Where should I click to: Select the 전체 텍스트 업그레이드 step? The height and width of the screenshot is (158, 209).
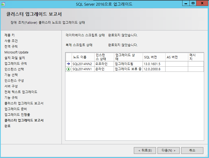21,92
